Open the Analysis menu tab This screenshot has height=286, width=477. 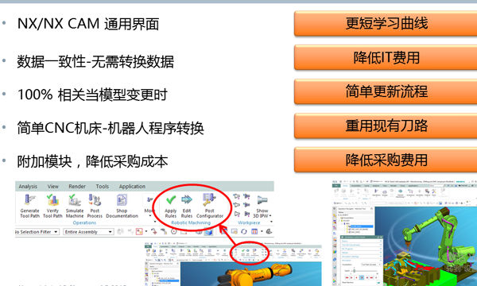[x=28, y=187]
